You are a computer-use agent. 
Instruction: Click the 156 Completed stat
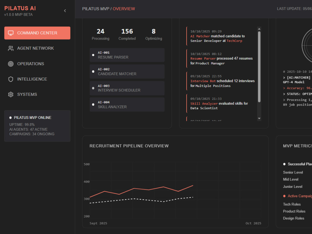pos(127,34)
